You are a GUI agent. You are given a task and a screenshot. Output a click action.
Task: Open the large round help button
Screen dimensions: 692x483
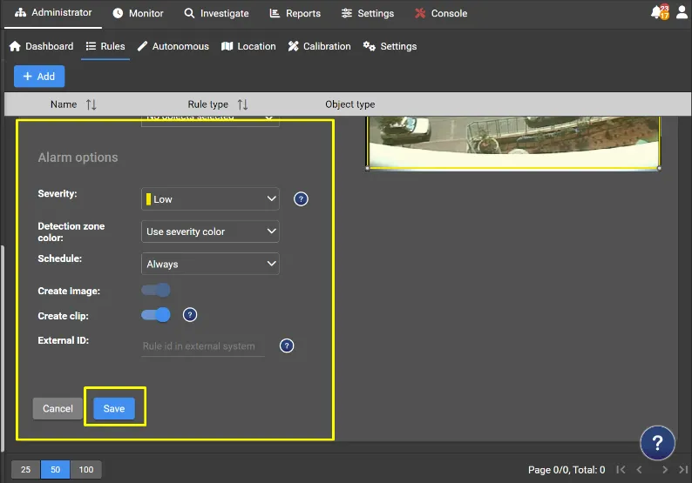657,442
